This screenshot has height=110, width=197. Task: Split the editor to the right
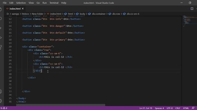coord(192,9)
